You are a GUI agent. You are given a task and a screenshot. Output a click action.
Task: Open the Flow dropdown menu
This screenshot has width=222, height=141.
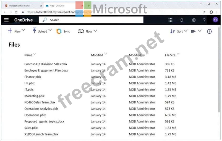pyautogui.click(x=87, y=31)
